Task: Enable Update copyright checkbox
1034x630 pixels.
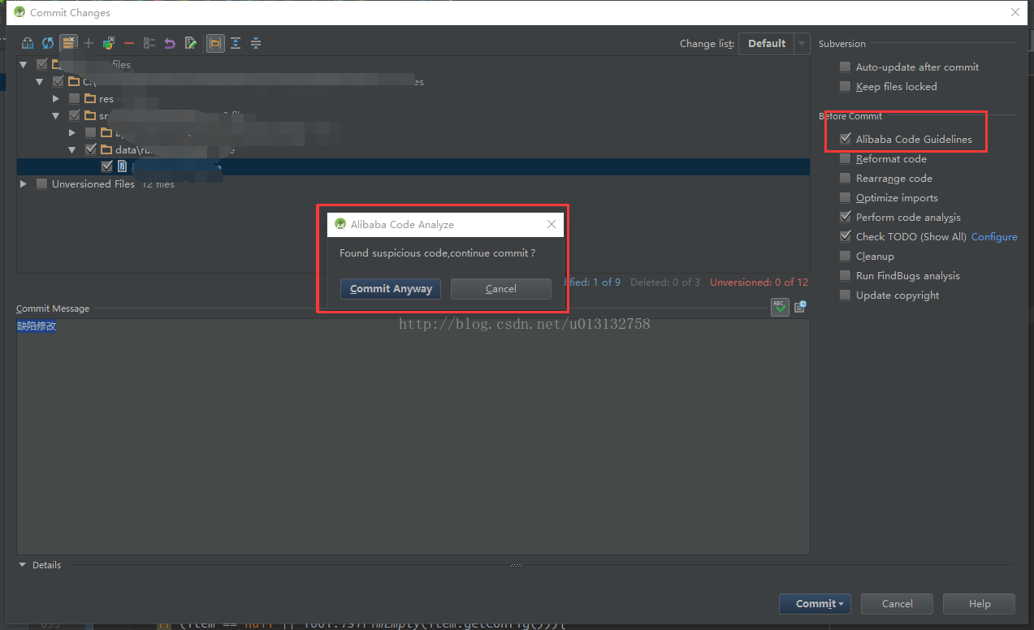Action: (x=846, y=295)
